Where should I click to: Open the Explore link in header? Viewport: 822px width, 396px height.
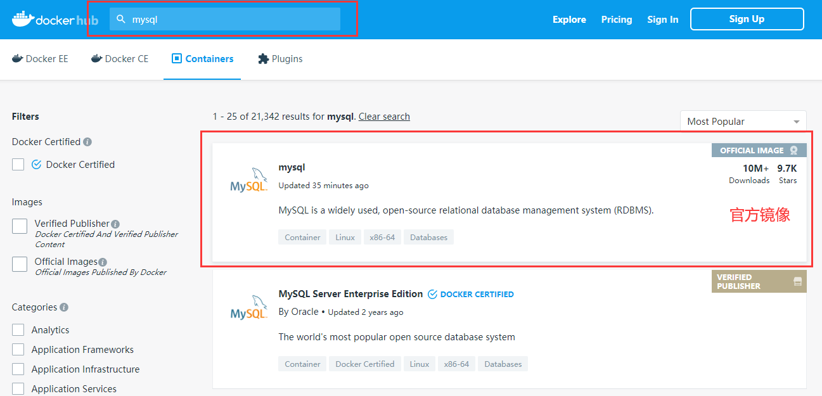click(x=569, y=20)
